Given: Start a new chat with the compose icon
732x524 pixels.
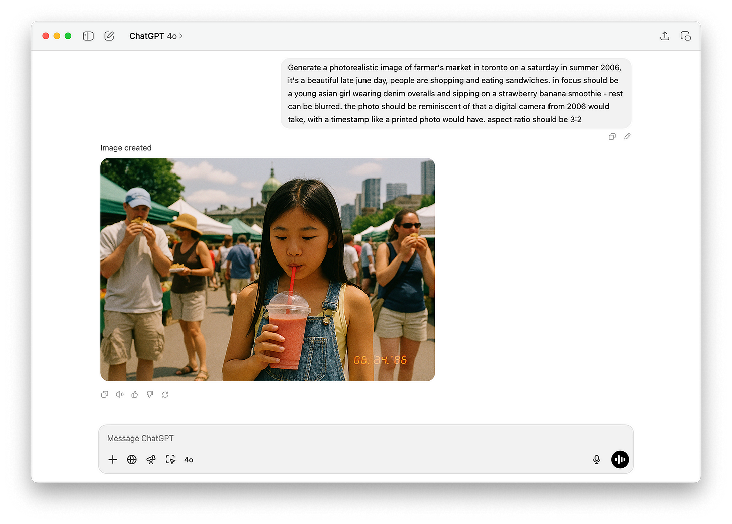Looking at the screenshot, I should tap(109, 36).
